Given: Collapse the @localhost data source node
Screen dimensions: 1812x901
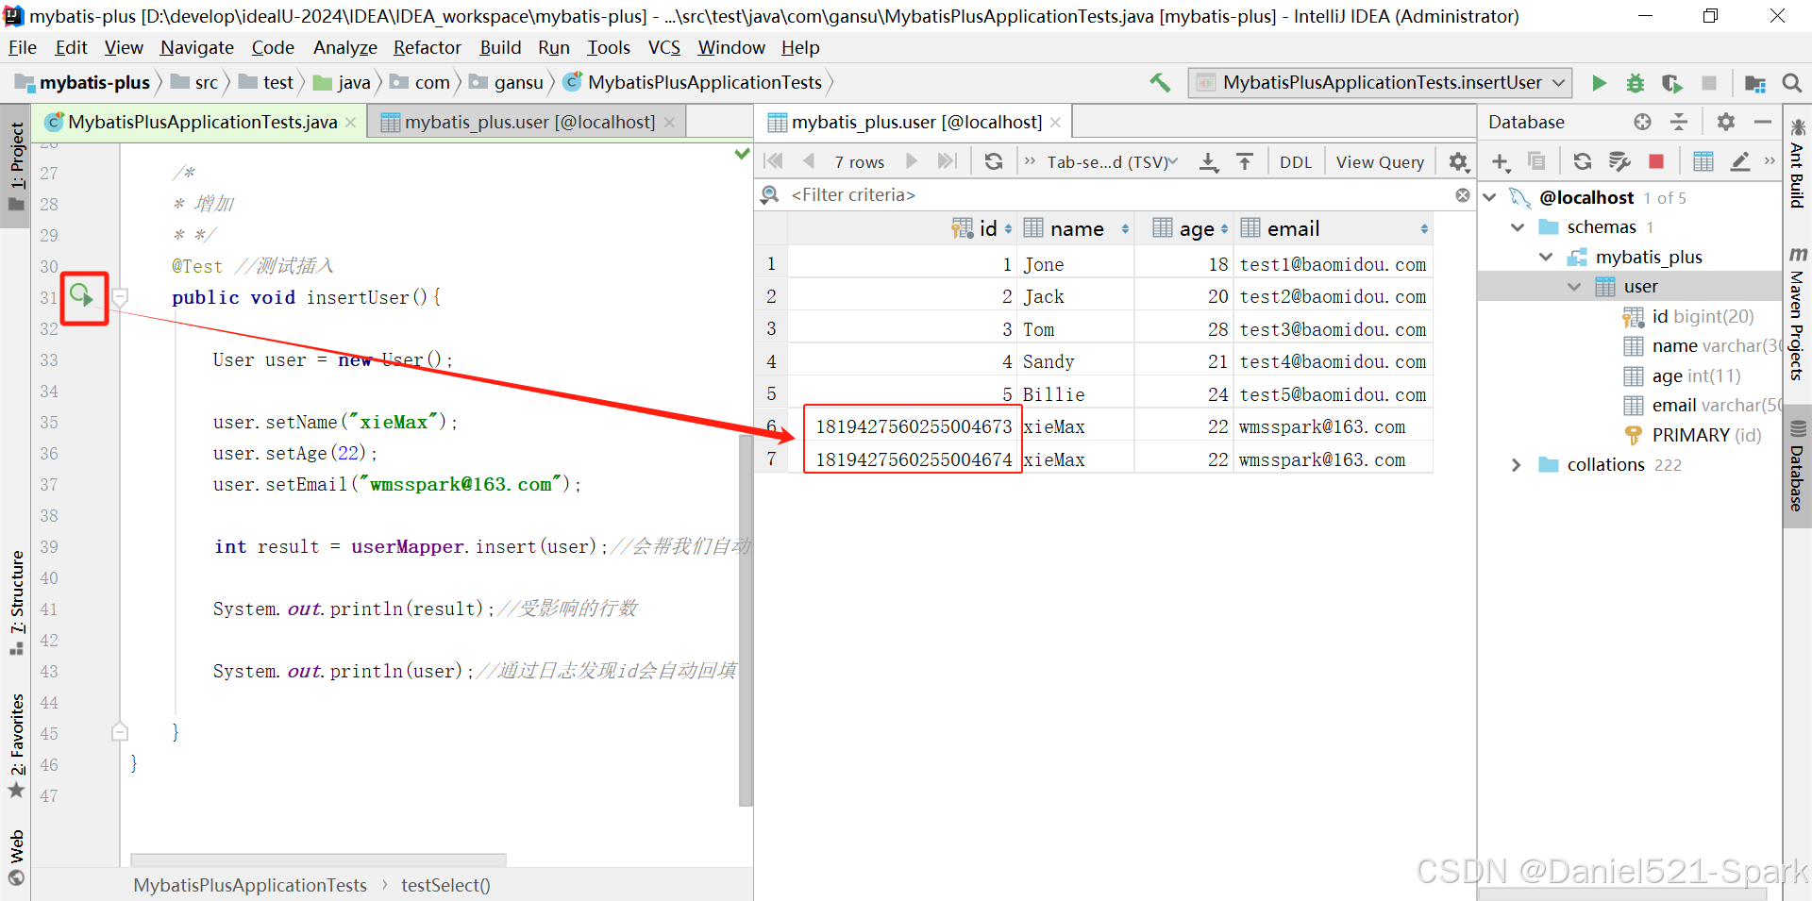Looking at the screenshot, I should [x=1490, y=197].
